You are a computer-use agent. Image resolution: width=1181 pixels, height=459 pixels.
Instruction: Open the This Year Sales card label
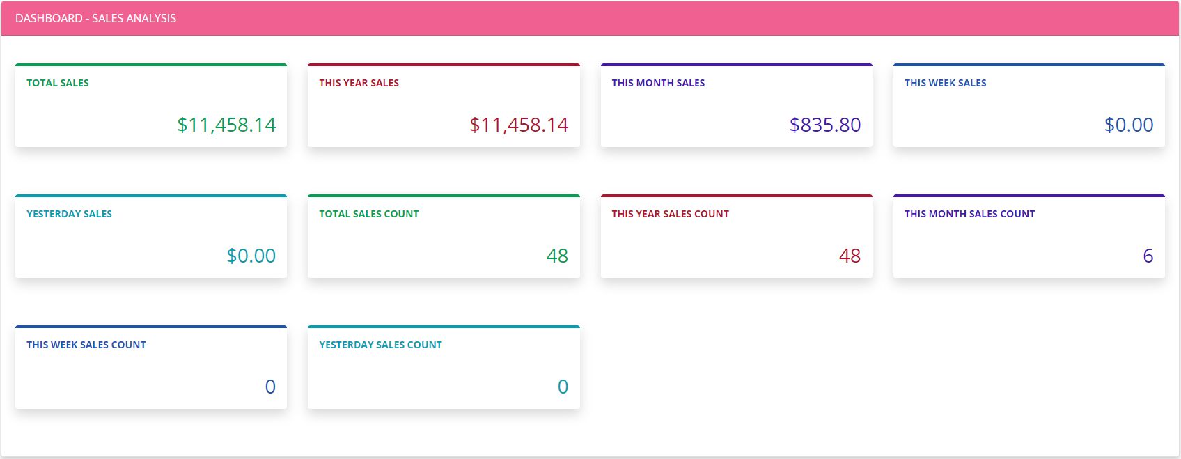pyautogui.click(x=359, y=83)
